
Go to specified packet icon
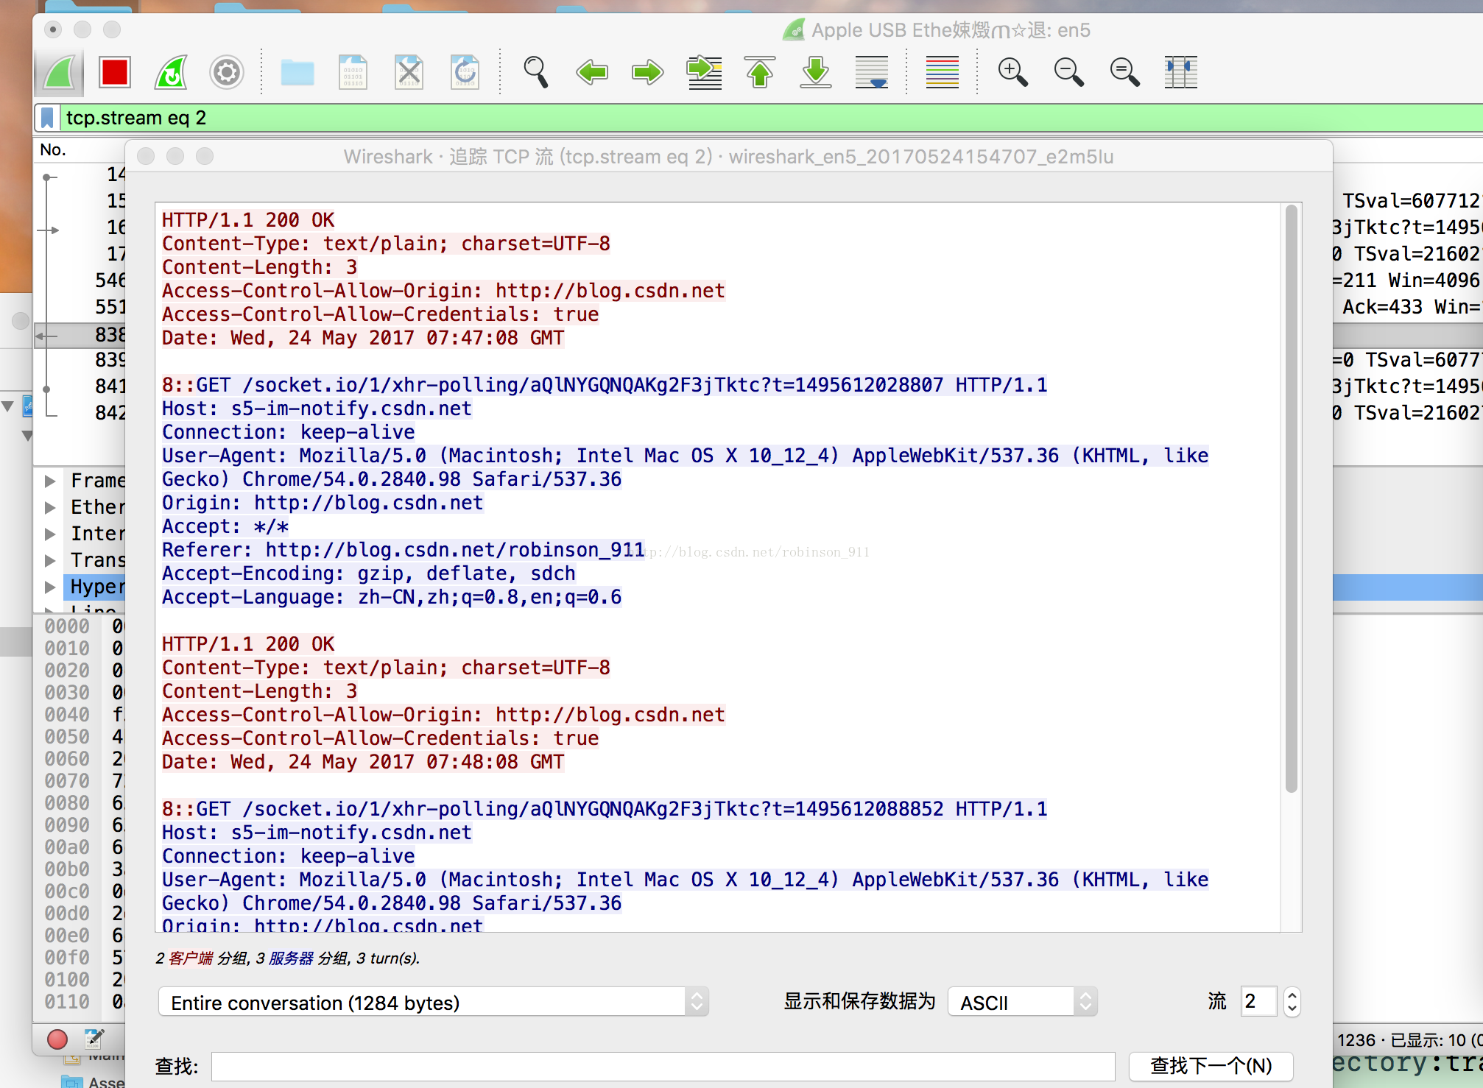(704, 72)
